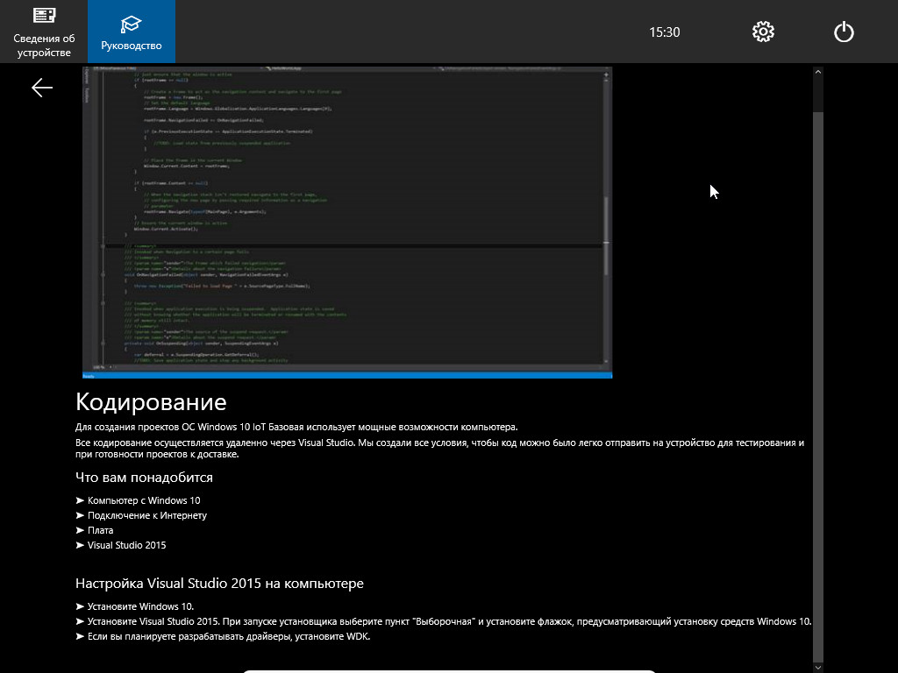
Task: Click the vertical scrollbar thumb
Action: click(818, 386)
